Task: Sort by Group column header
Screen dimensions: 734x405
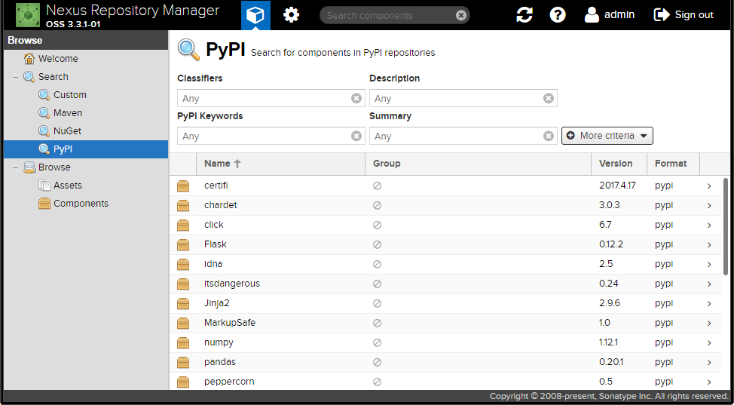Action: pos(478,164)
